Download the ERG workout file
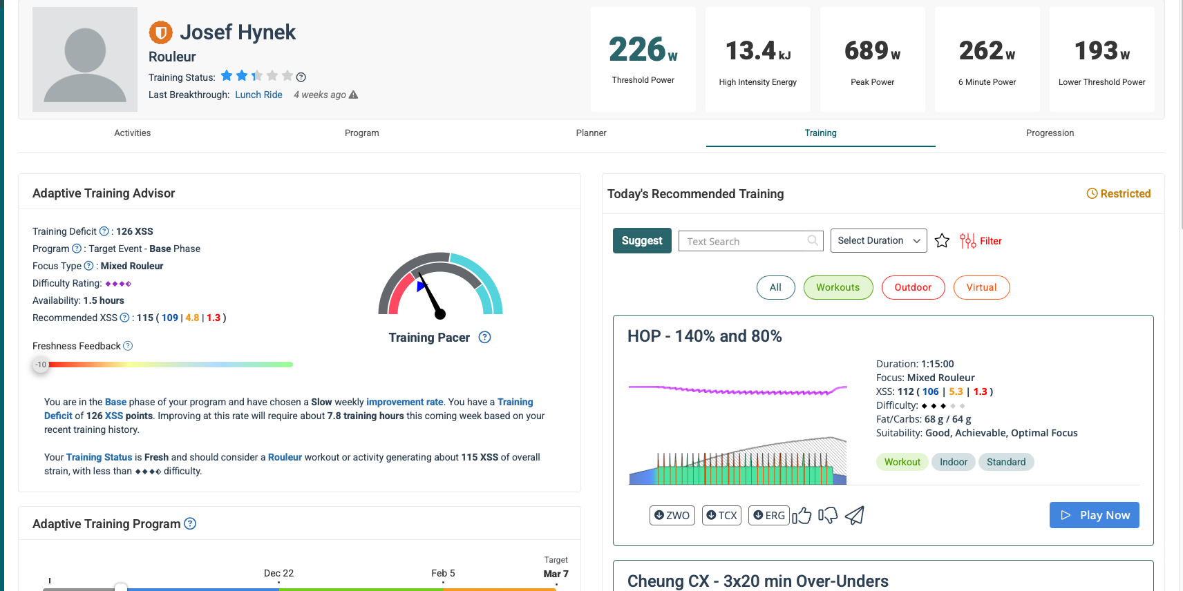Screen dimensions: 1183x591 coord(768,516)
